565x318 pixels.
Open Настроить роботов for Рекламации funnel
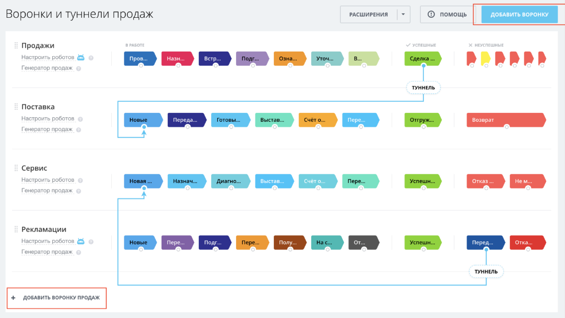click(x=48, y=241)
